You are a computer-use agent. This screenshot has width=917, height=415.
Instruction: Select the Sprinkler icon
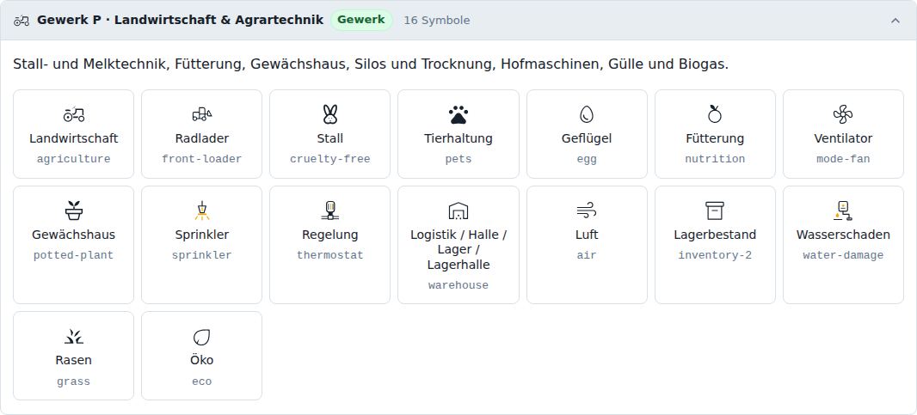click(202, 211)
